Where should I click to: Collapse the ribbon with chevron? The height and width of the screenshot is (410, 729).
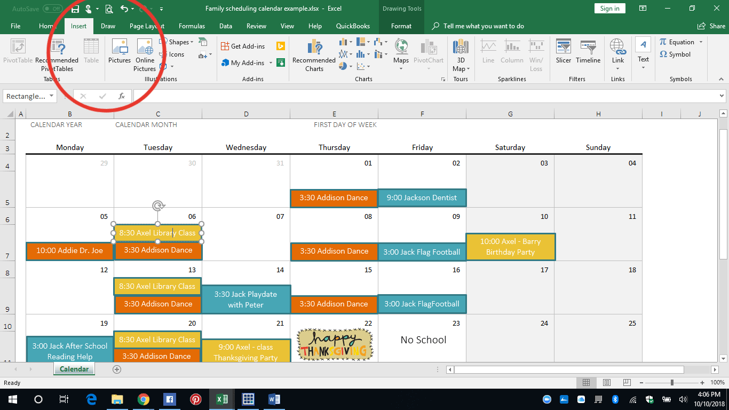[x=722, y=79]
